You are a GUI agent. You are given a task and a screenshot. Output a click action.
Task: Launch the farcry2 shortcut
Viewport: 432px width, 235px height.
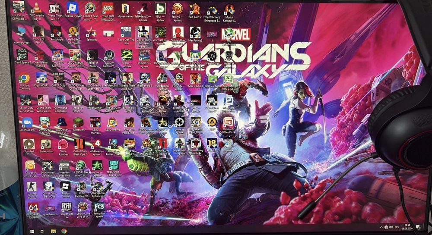177,12
